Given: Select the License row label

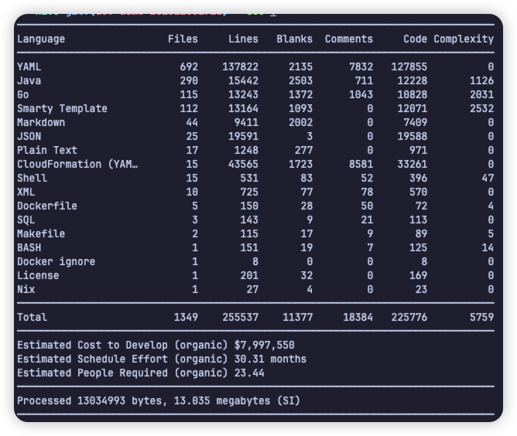Looking at the screenshot, I should (x=38, y=275).
